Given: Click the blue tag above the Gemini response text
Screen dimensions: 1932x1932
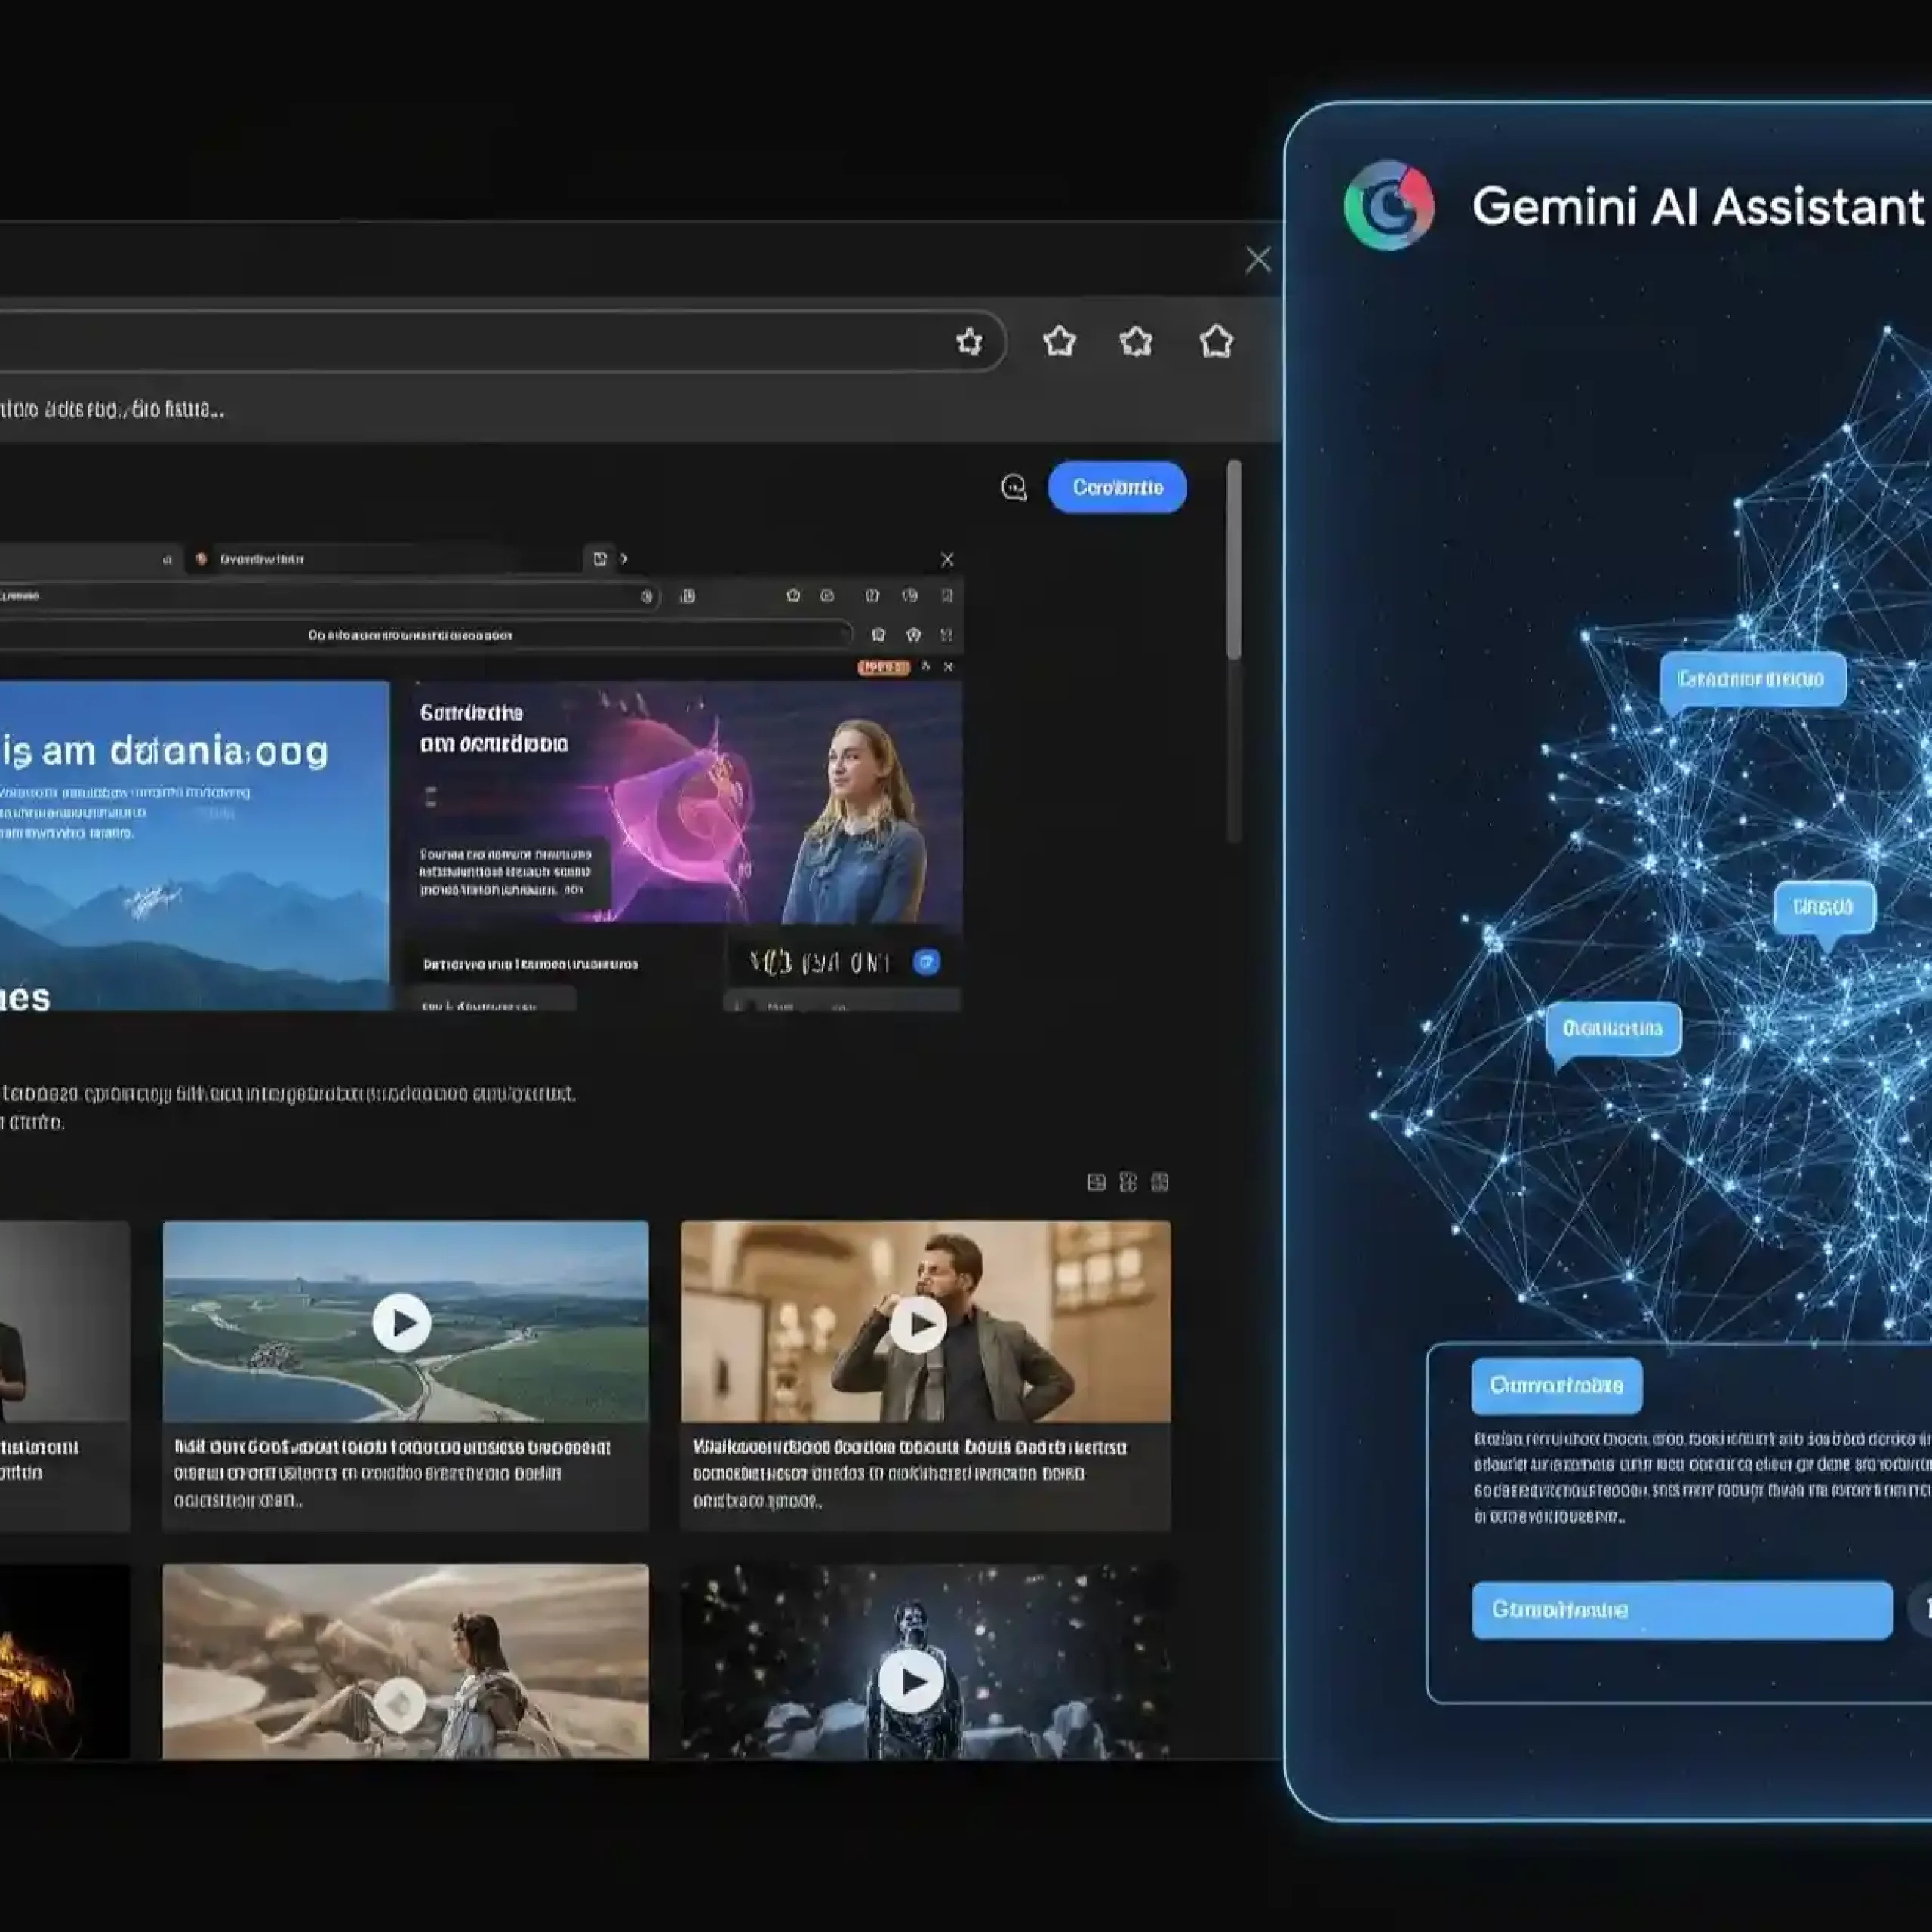Looking at the screenshot, I should coord(1556,1386).
